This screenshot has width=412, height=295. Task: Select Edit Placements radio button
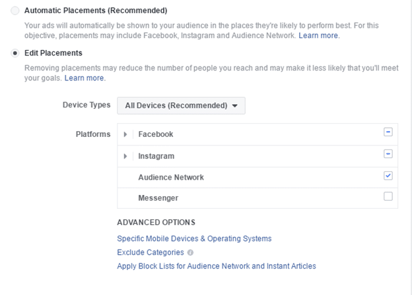pos(15,53)
